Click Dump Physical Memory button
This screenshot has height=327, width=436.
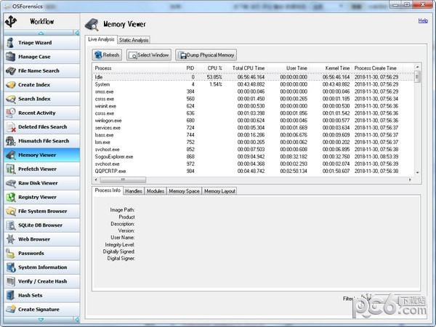pyautogui.click(x=206, y=55)
